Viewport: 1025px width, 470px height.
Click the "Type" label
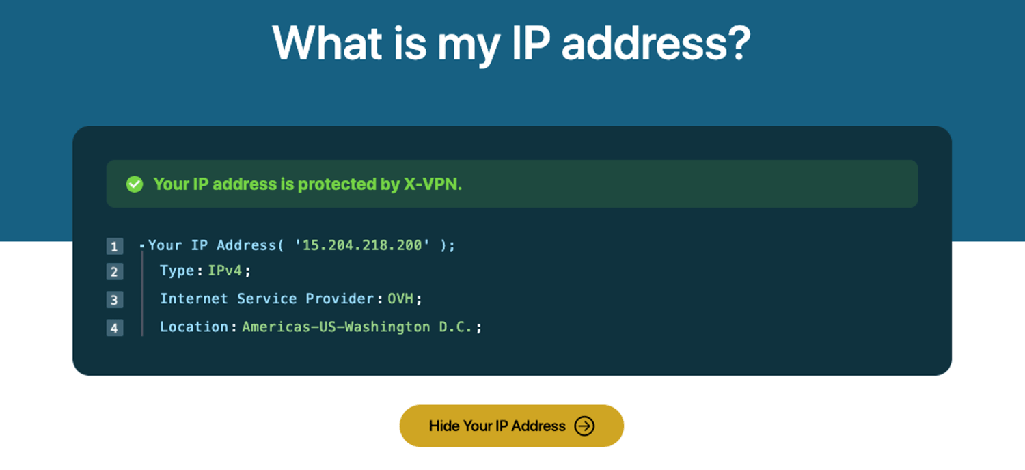(177, 271)
